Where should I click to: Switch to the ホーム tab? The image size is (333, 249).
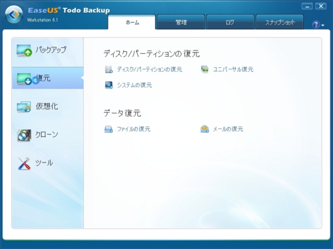click(x=132, y=22)
